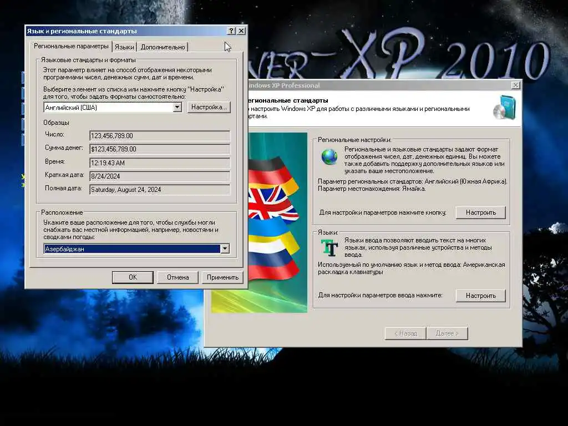Click the Число sample field 123,456,789.00
568x426 pixels.
click(160, 136)
